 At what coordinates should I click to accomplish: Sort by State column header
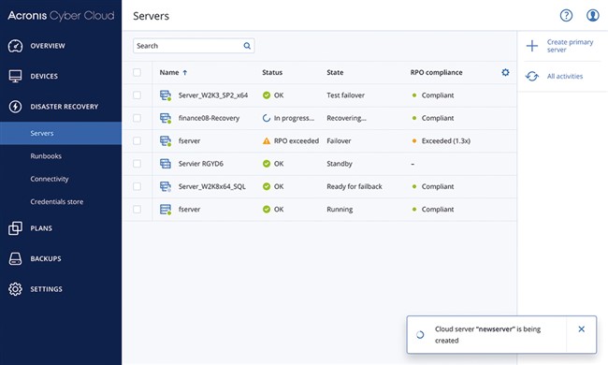coord(335,73)
